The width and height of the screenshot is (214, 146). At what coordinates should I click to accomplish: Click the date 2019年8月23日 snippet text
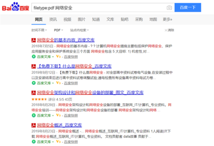(x=43, y=131)
